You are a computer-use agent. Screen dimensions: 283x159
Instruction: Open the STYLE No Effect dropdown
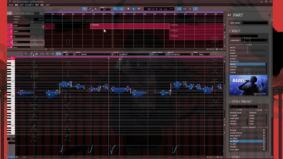pyautogui.click(x=131, y=54)
